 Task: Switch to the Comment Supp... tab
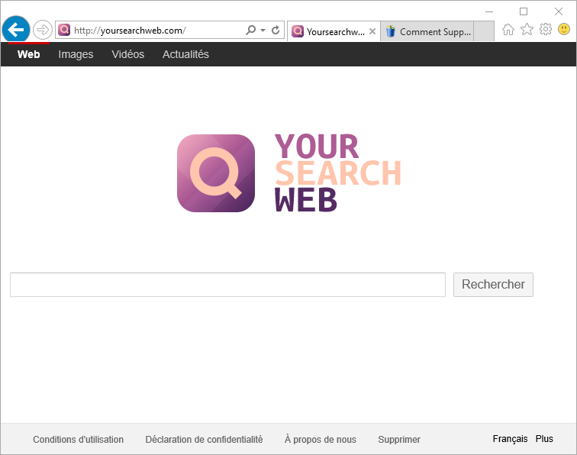click(427, 31)
